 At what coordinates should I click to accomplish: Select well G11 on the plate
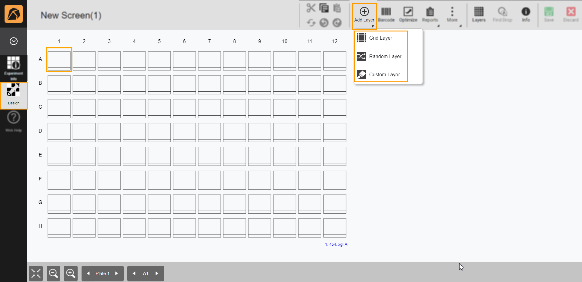(309, 204)
